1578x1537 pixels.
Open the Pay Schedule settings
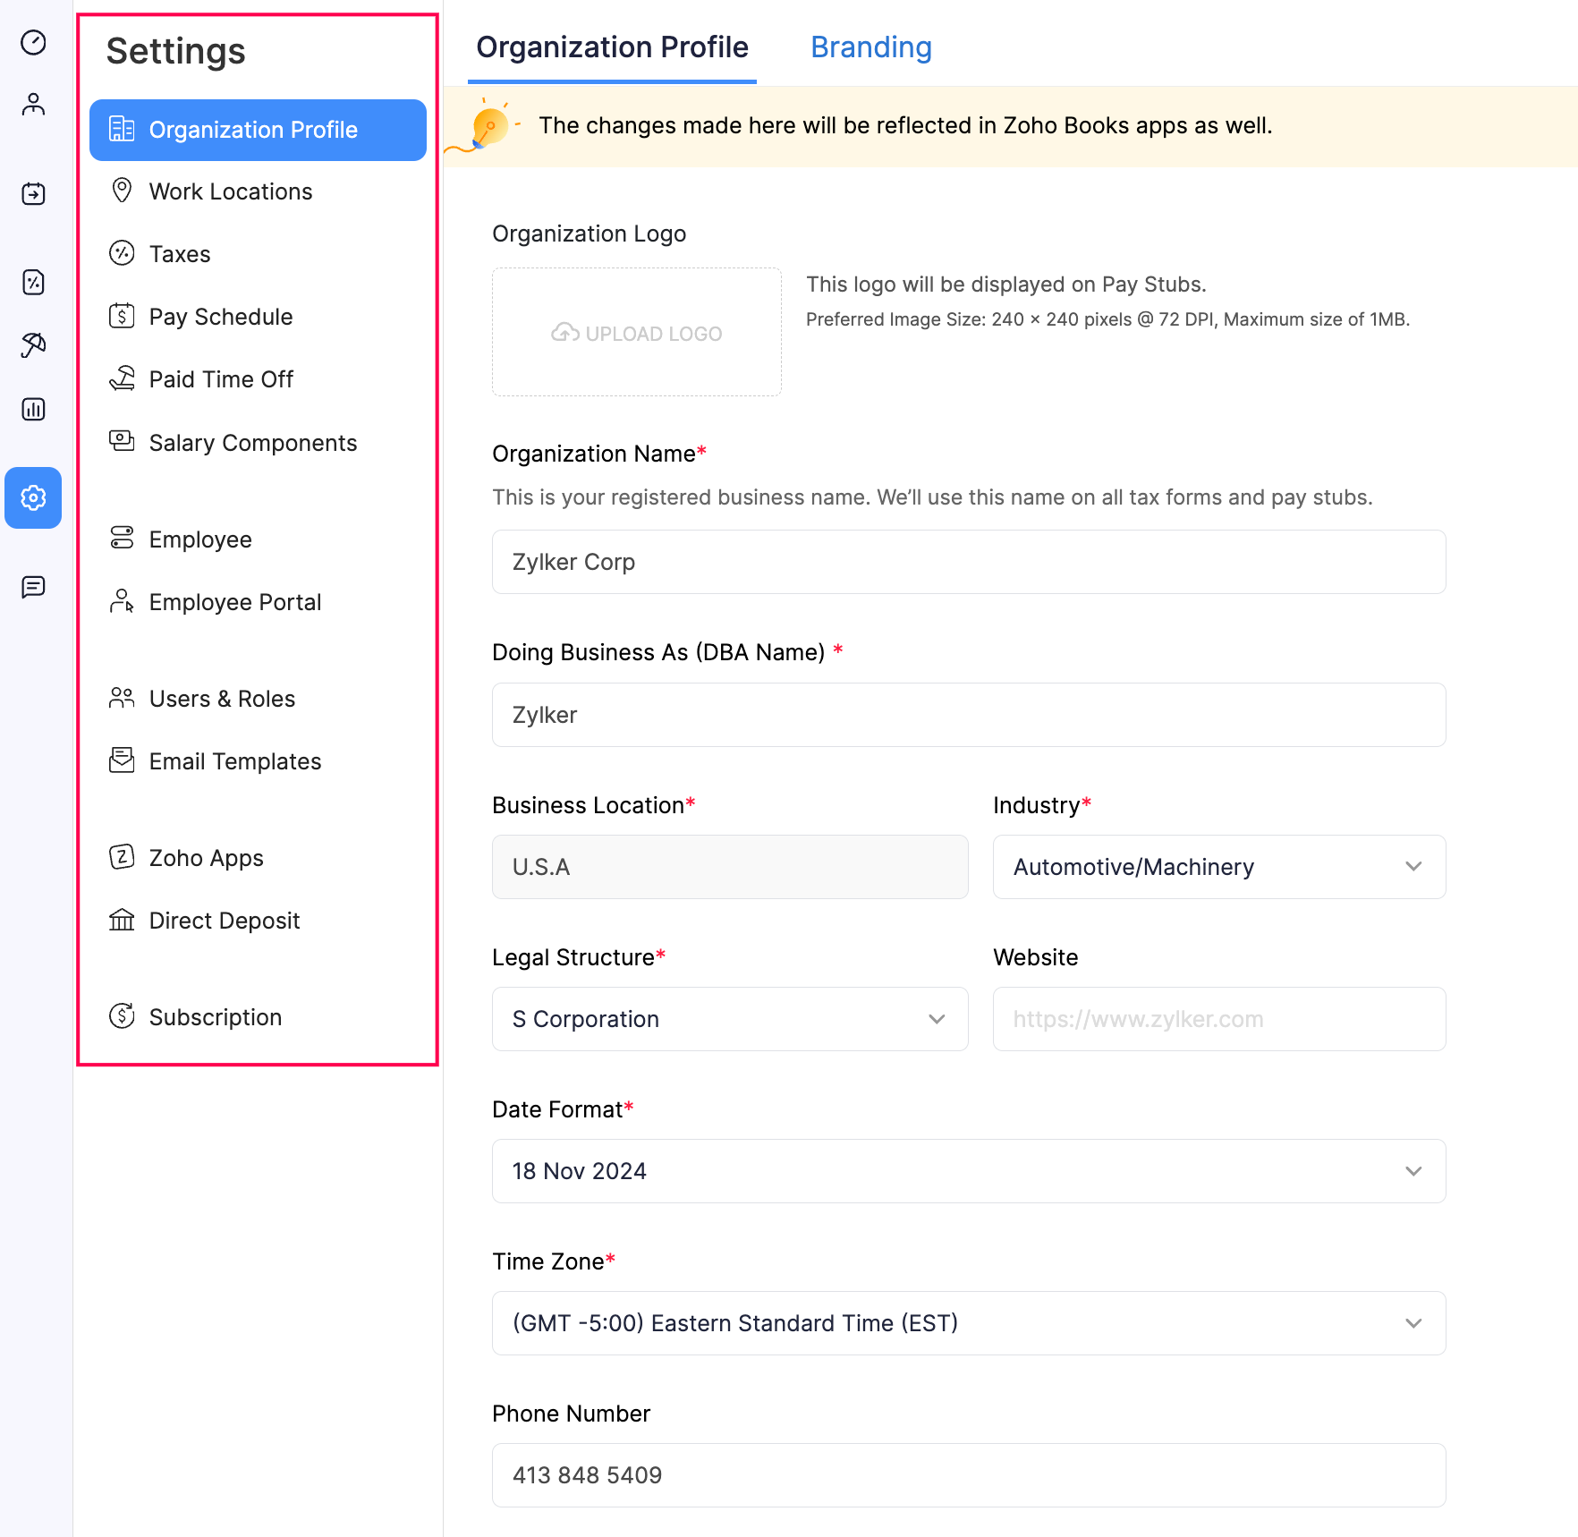pyautogui.click(x=220, y=316)
